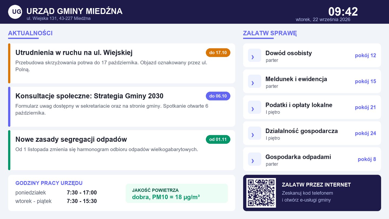The height and width of the screenshot is (219, 389).
Task: Select the 'pokój 24' room label
Action: (x=365, y=134)
